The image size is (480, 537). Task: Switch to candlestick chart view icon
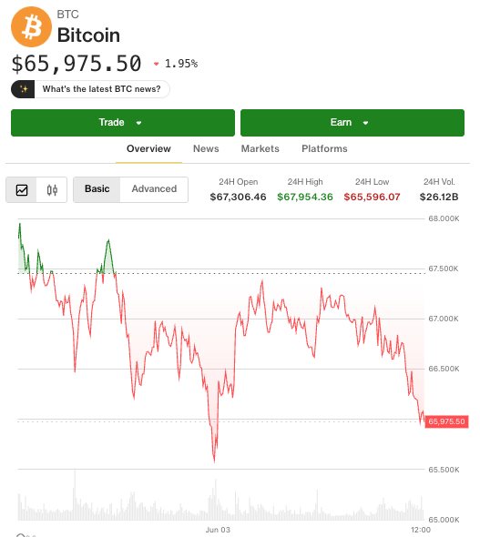pyautogui.click(x=52, y=189)
